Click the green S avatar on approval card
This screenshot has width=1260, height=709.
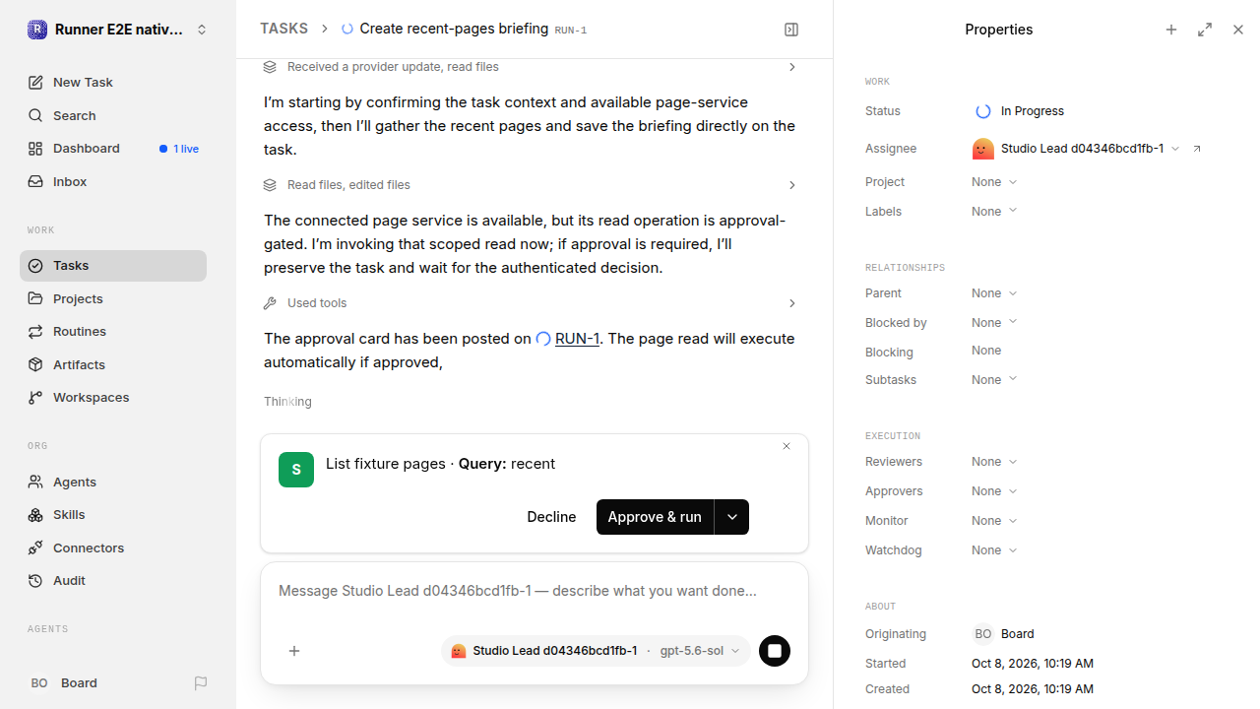click(x=296, y=470)
